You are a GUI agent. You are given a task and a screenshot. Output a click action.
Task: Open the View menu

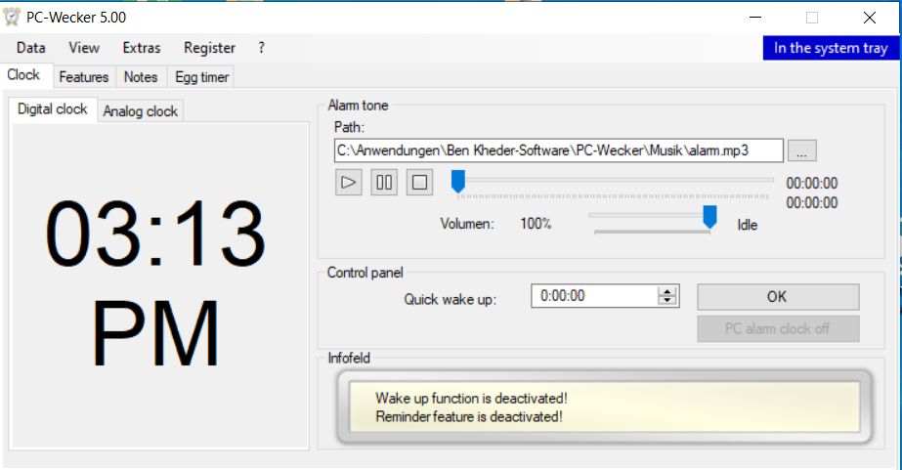(x=84, y=48)
